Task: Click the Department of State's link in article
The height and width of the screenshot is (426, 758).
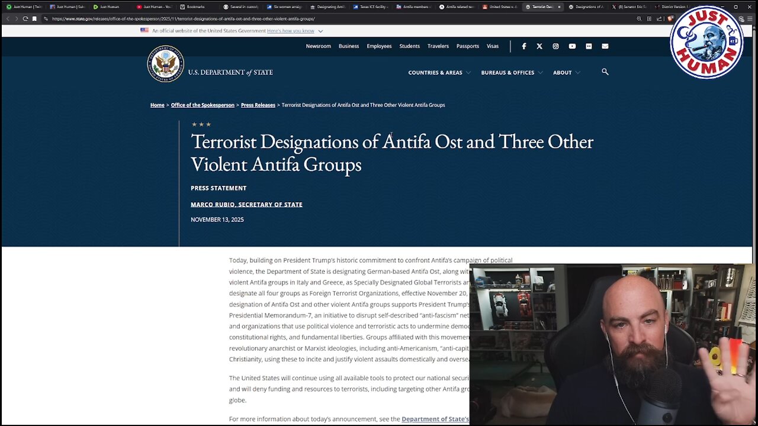Action: tap(435, 419)
